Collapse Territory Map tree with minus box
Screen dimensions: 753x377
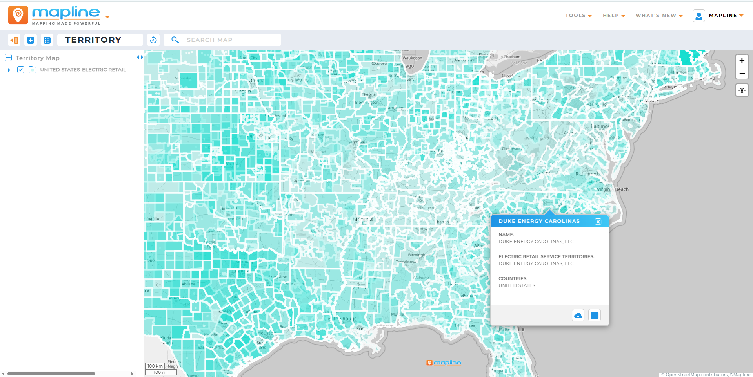pyautogui.click(x=8, y=58)
